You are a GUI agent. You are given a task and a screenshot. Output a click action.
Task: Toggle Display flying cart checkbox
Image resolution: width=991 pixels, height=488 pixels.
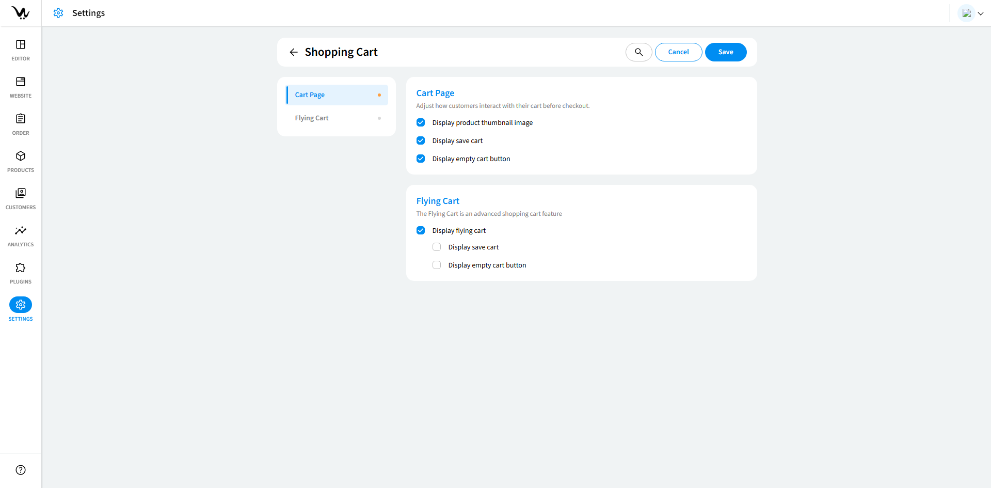[x=421, y=231]
